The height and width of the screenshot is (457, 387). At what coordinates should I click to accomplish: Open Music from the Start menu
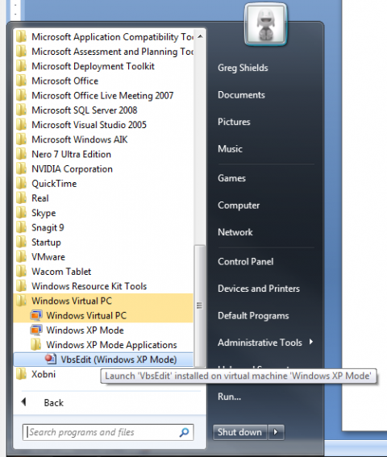pos(230,149)
